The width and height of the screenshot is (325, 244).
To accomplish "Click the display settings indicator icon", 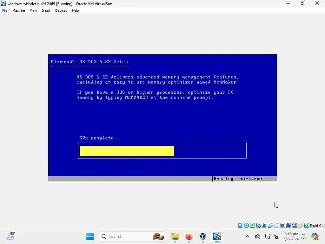I will point(282,226).
